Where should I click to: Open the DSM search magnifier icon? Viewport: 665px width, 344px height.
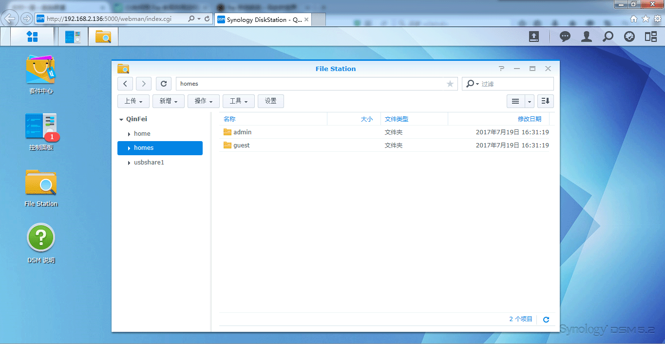[x=608, y=36]
